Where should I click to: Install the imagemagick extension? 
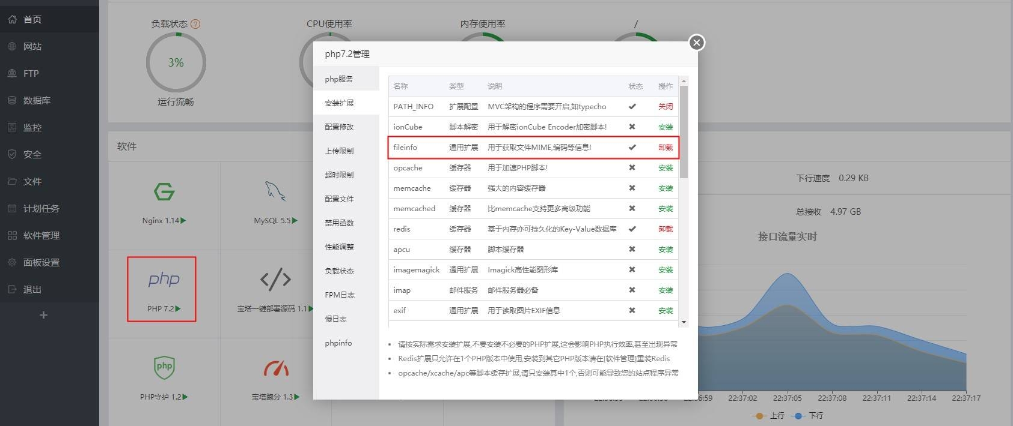click(666, 270)
